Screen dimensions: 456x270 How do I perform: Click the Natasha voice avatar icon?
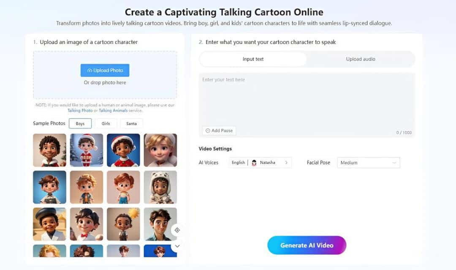click(254, 163)
